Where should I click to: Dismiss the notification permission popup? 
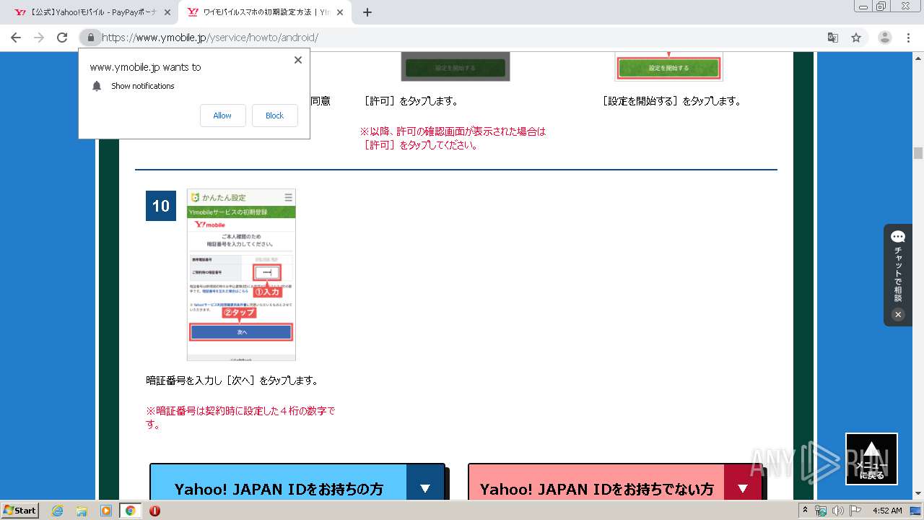(298, 60)
